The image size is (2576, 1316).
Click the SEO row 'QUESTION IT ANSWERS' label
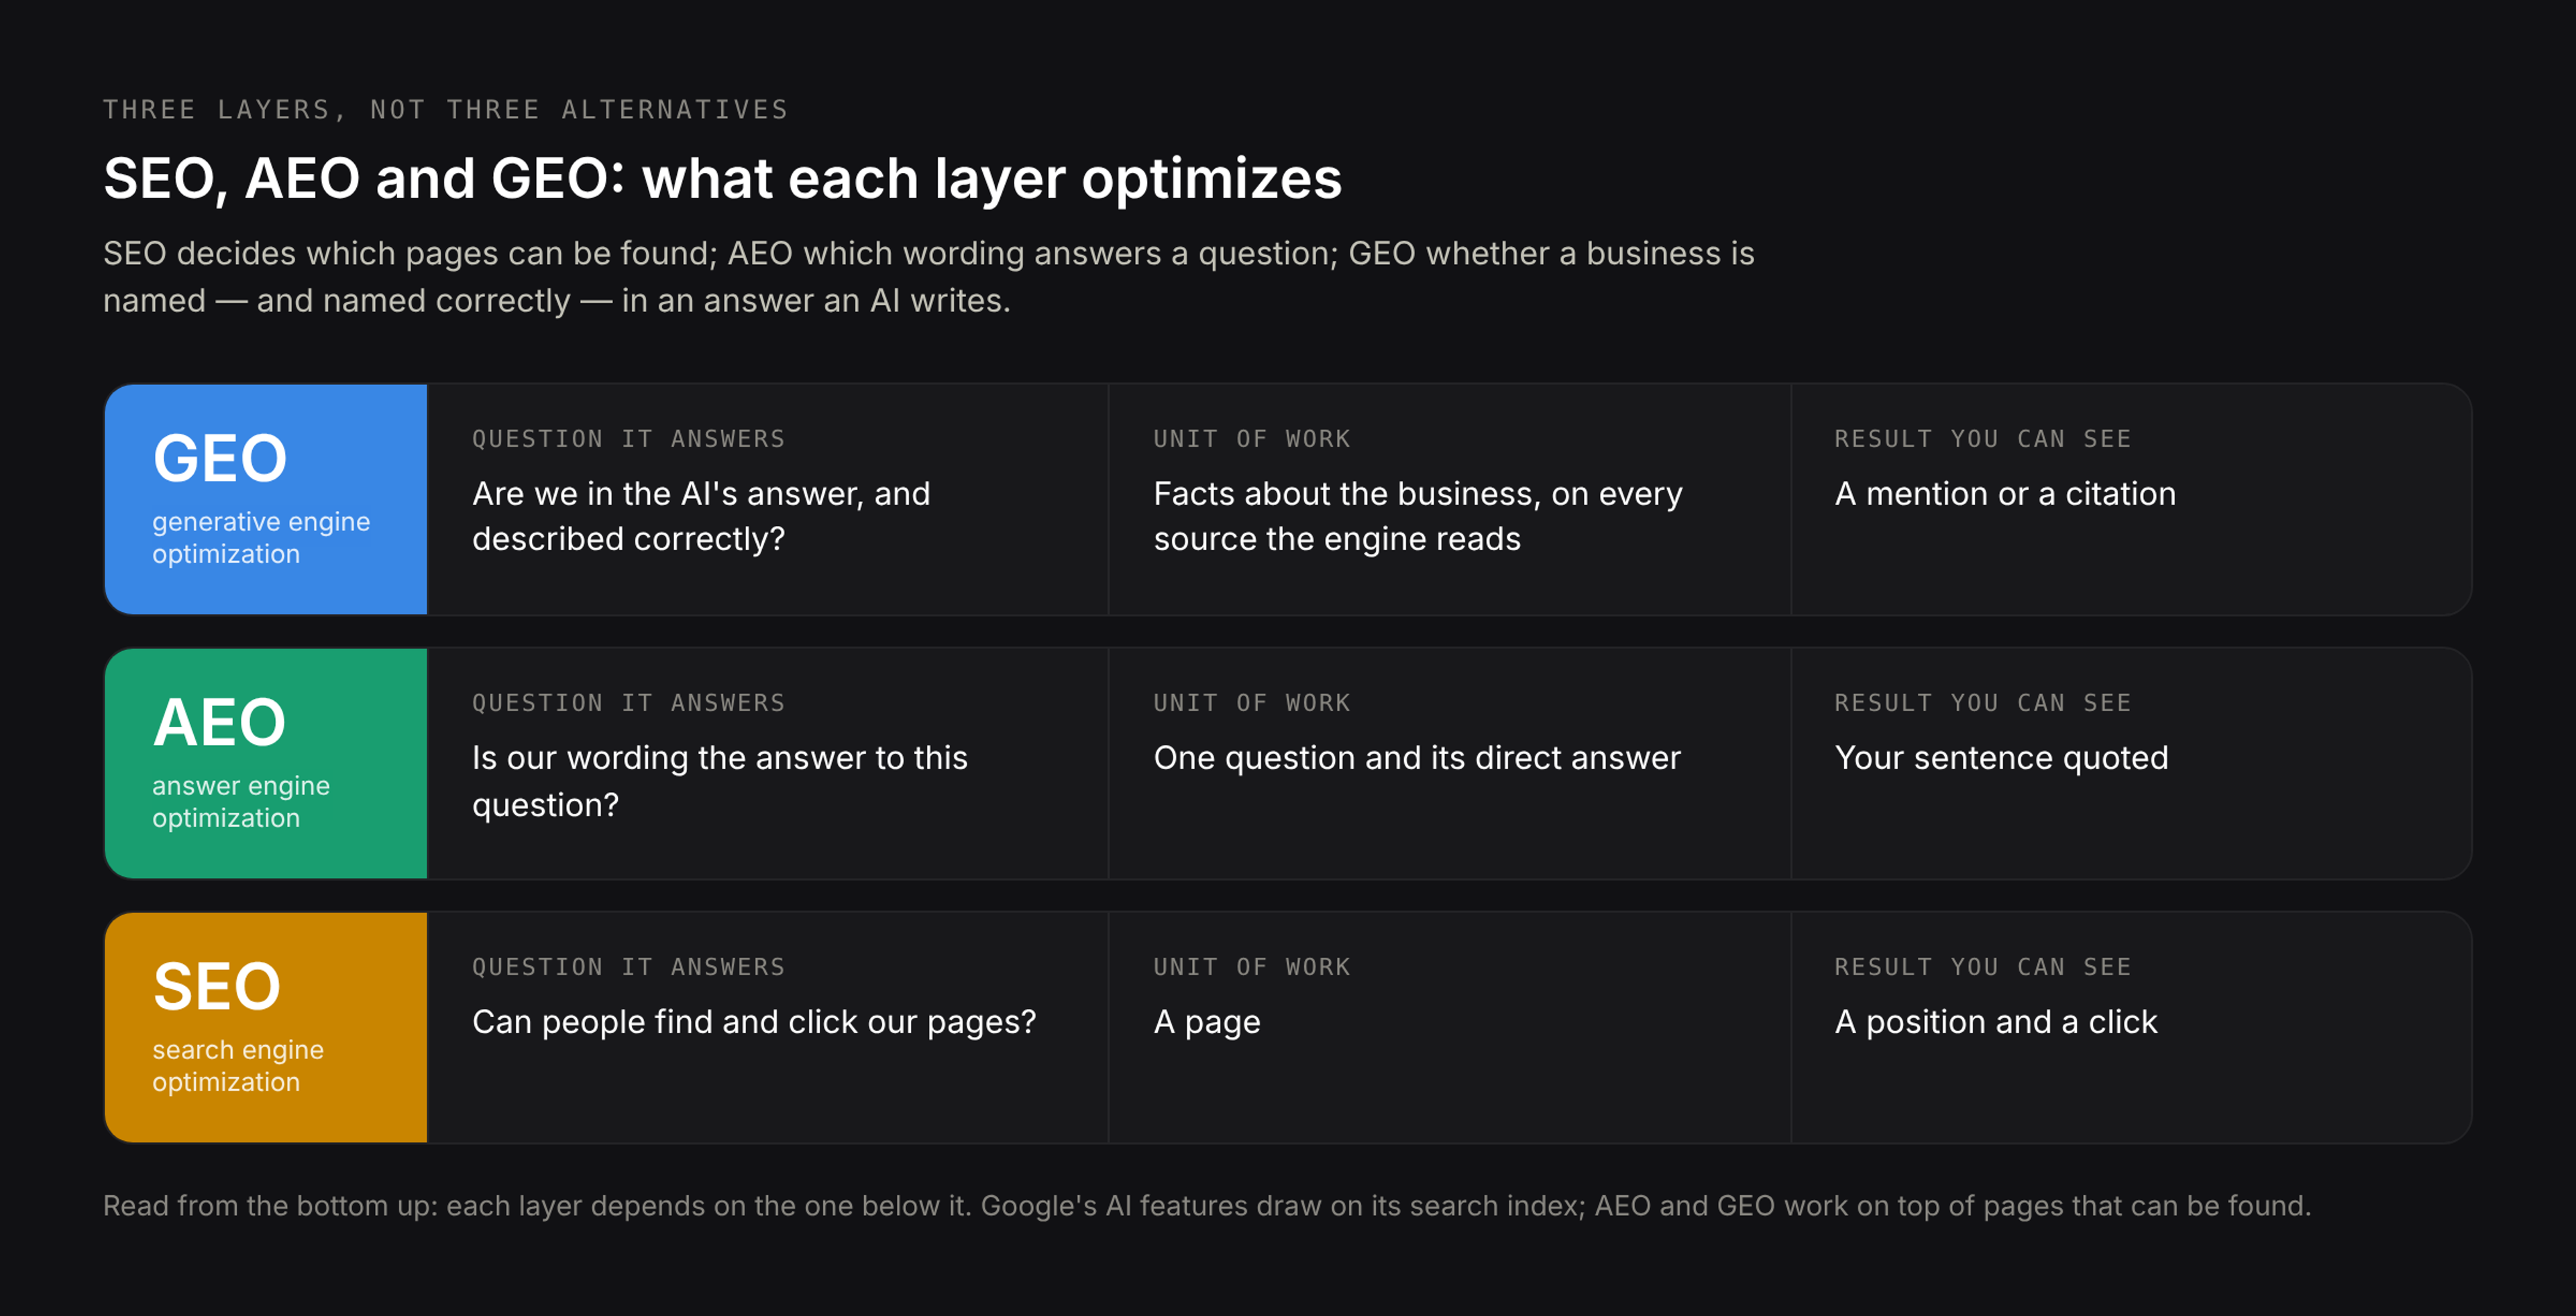[x=629, y=967]
